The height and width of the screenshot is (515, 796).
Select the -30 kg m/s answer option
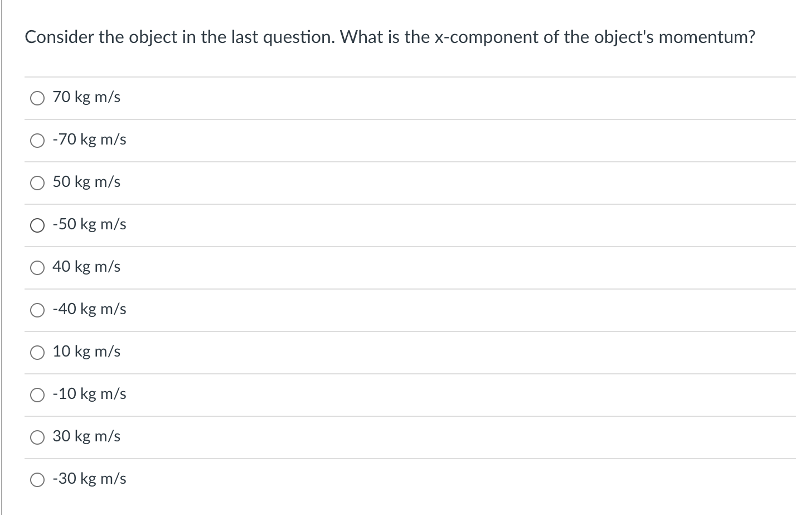[x=89, y=479]
